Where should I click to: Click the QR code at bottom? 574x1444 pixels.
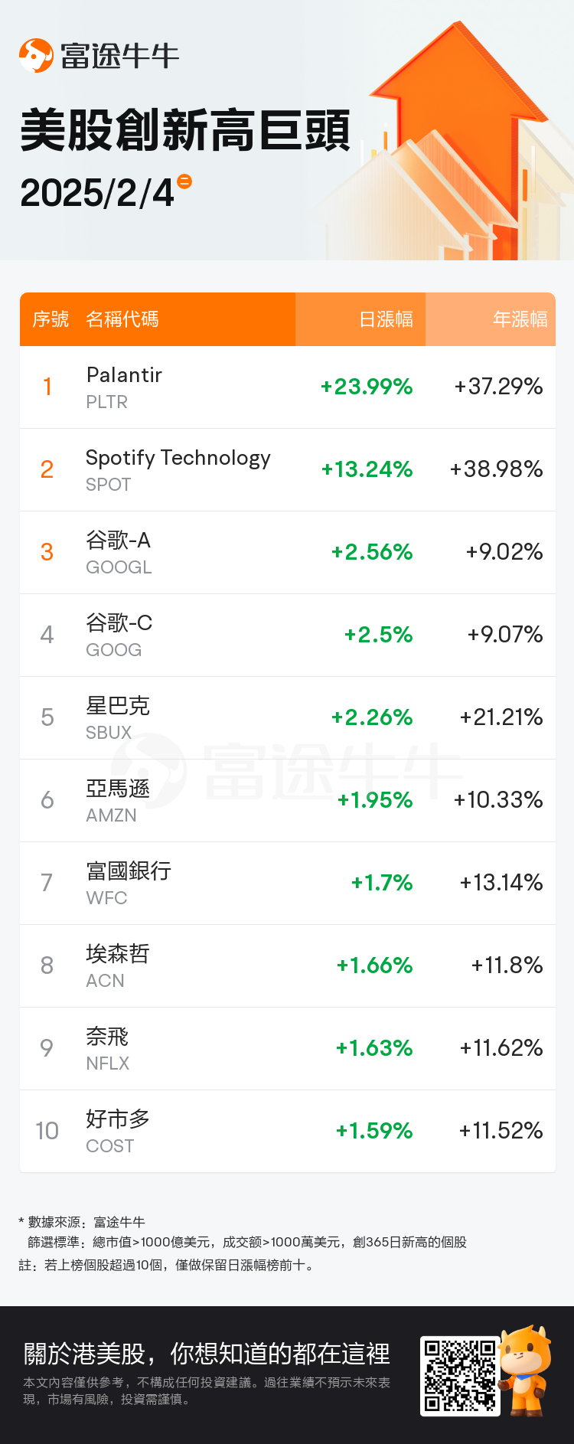(x=460, y=1376)
